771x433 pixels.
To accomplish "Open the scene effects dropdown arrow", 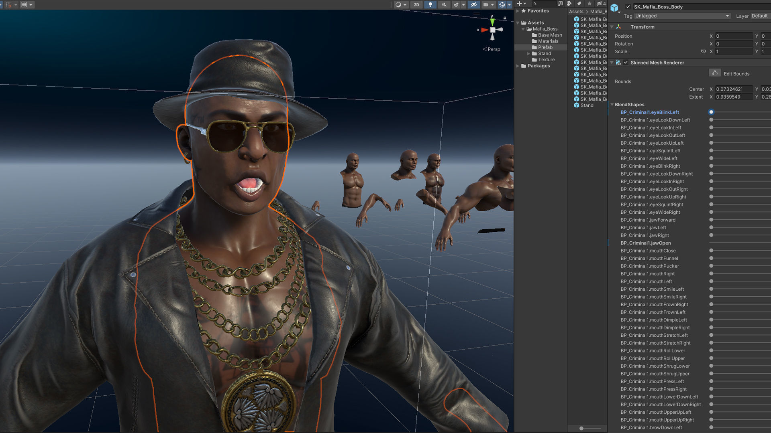I will (463, 5).
